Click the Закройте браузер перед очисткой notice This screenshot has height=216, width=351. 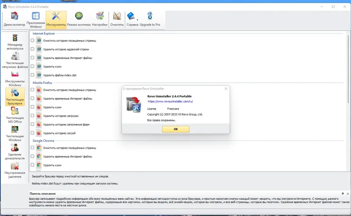(70, 176)
